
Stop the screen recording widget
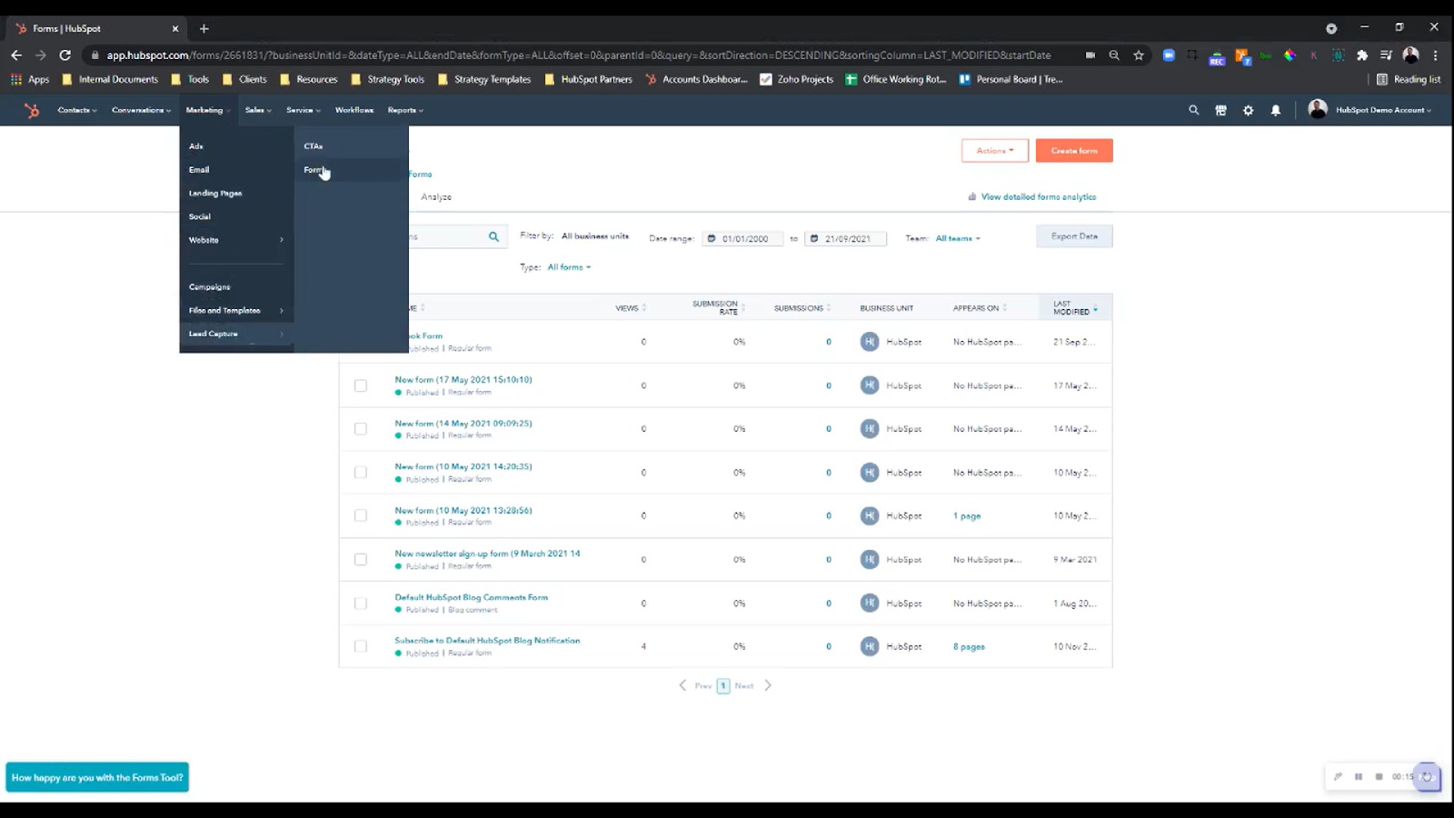(x=1380, y=776)
